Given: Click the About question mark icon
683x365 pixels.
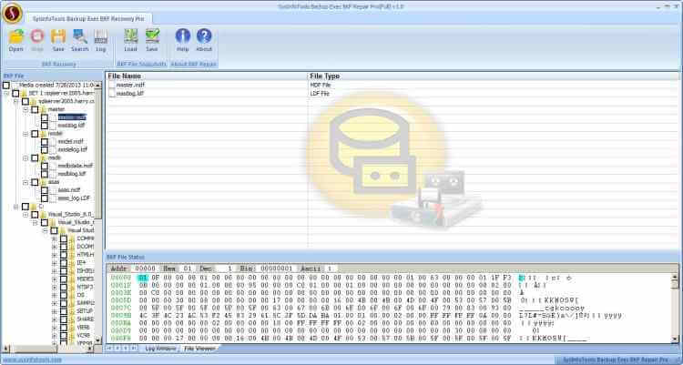Looking at the screenshot, I should (204, 36).
